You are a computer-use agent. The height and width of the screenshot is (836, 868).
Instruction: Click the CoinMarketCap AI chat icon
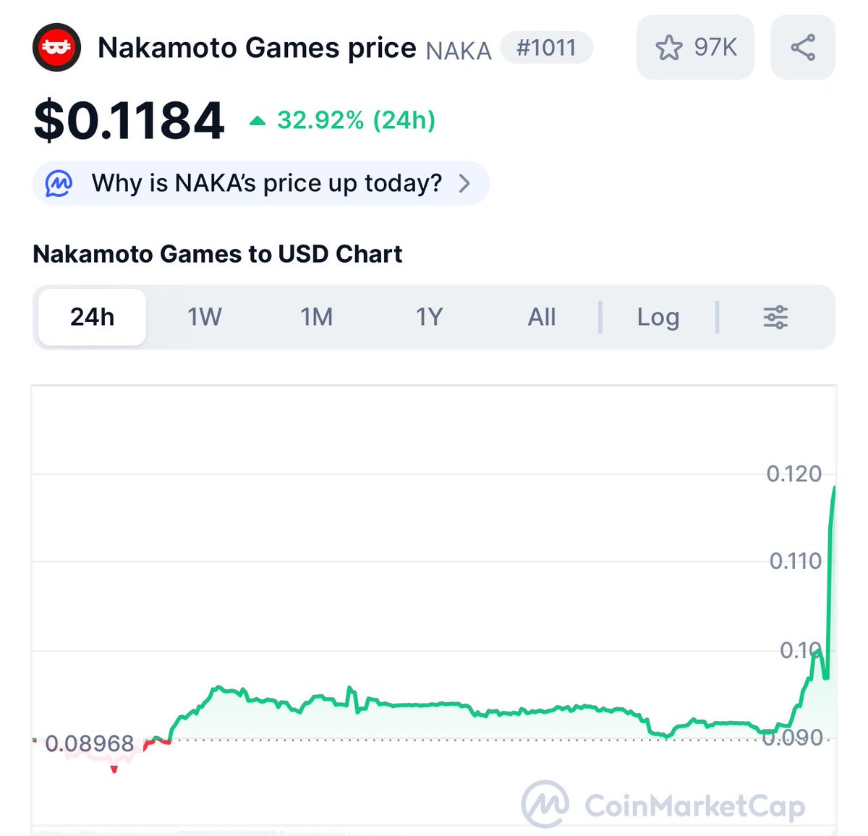click(59, 183)
